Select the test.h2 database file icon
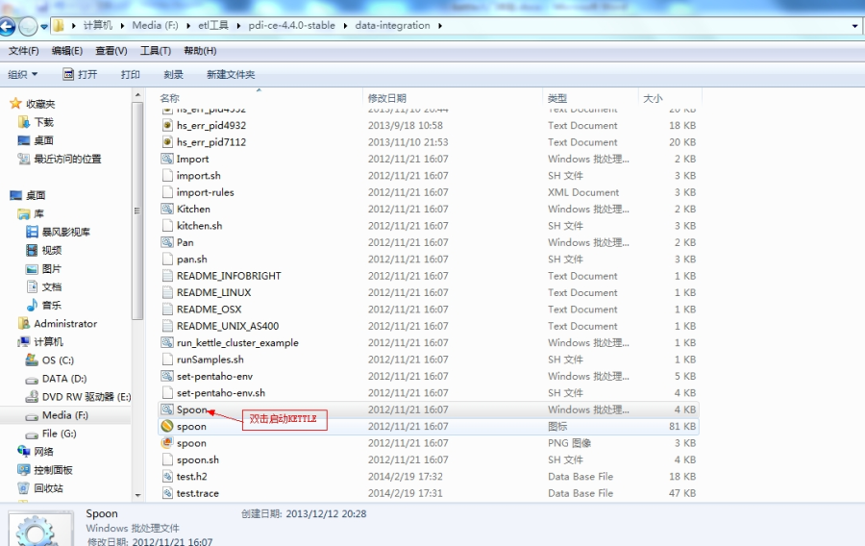The image size is (865, 546). 167,476
